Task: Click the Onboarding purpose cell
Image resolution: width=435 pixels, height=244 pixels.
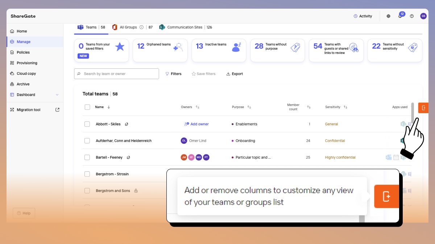Action: 244,141
